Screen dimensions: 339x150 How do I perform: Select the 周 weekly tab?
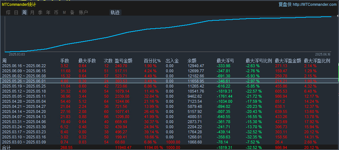pos(24,12)
